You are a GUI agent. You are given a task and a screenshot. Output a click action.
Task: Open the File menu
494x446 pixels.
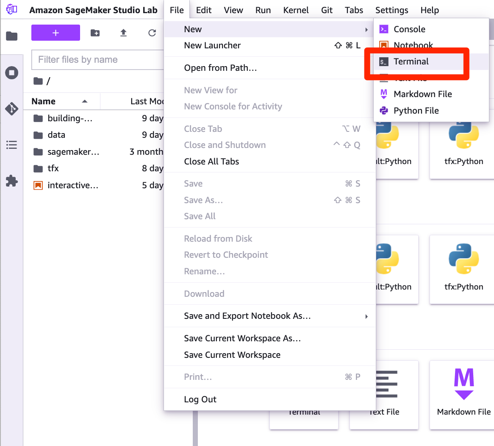[x=177, y=10]
